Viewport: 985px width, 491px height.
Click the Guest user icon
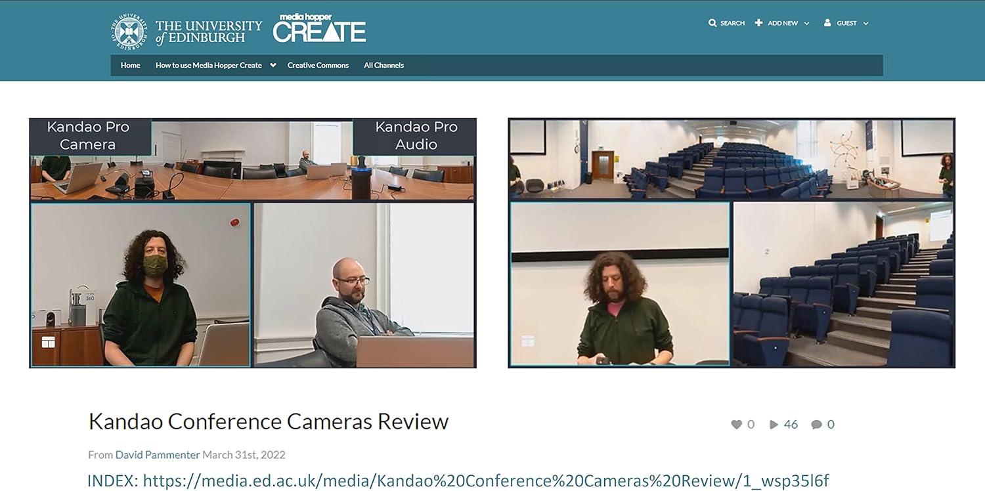[828, 23]
